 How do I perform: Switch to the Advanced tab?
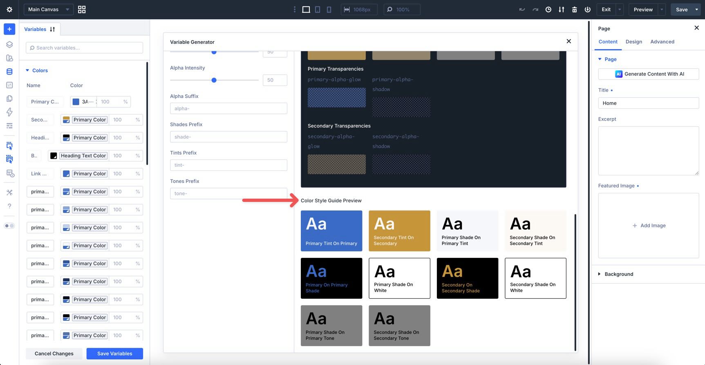tap(662, 42)
